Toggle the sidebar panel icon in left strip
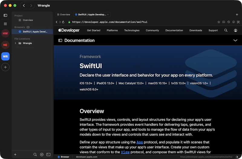This screenshot has height=159, width=242. (x=5, y=15)
